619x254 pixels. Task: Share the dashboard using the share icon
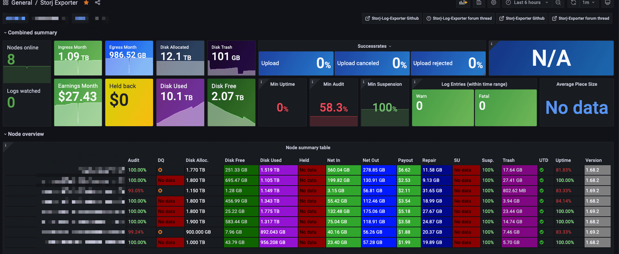98,3
